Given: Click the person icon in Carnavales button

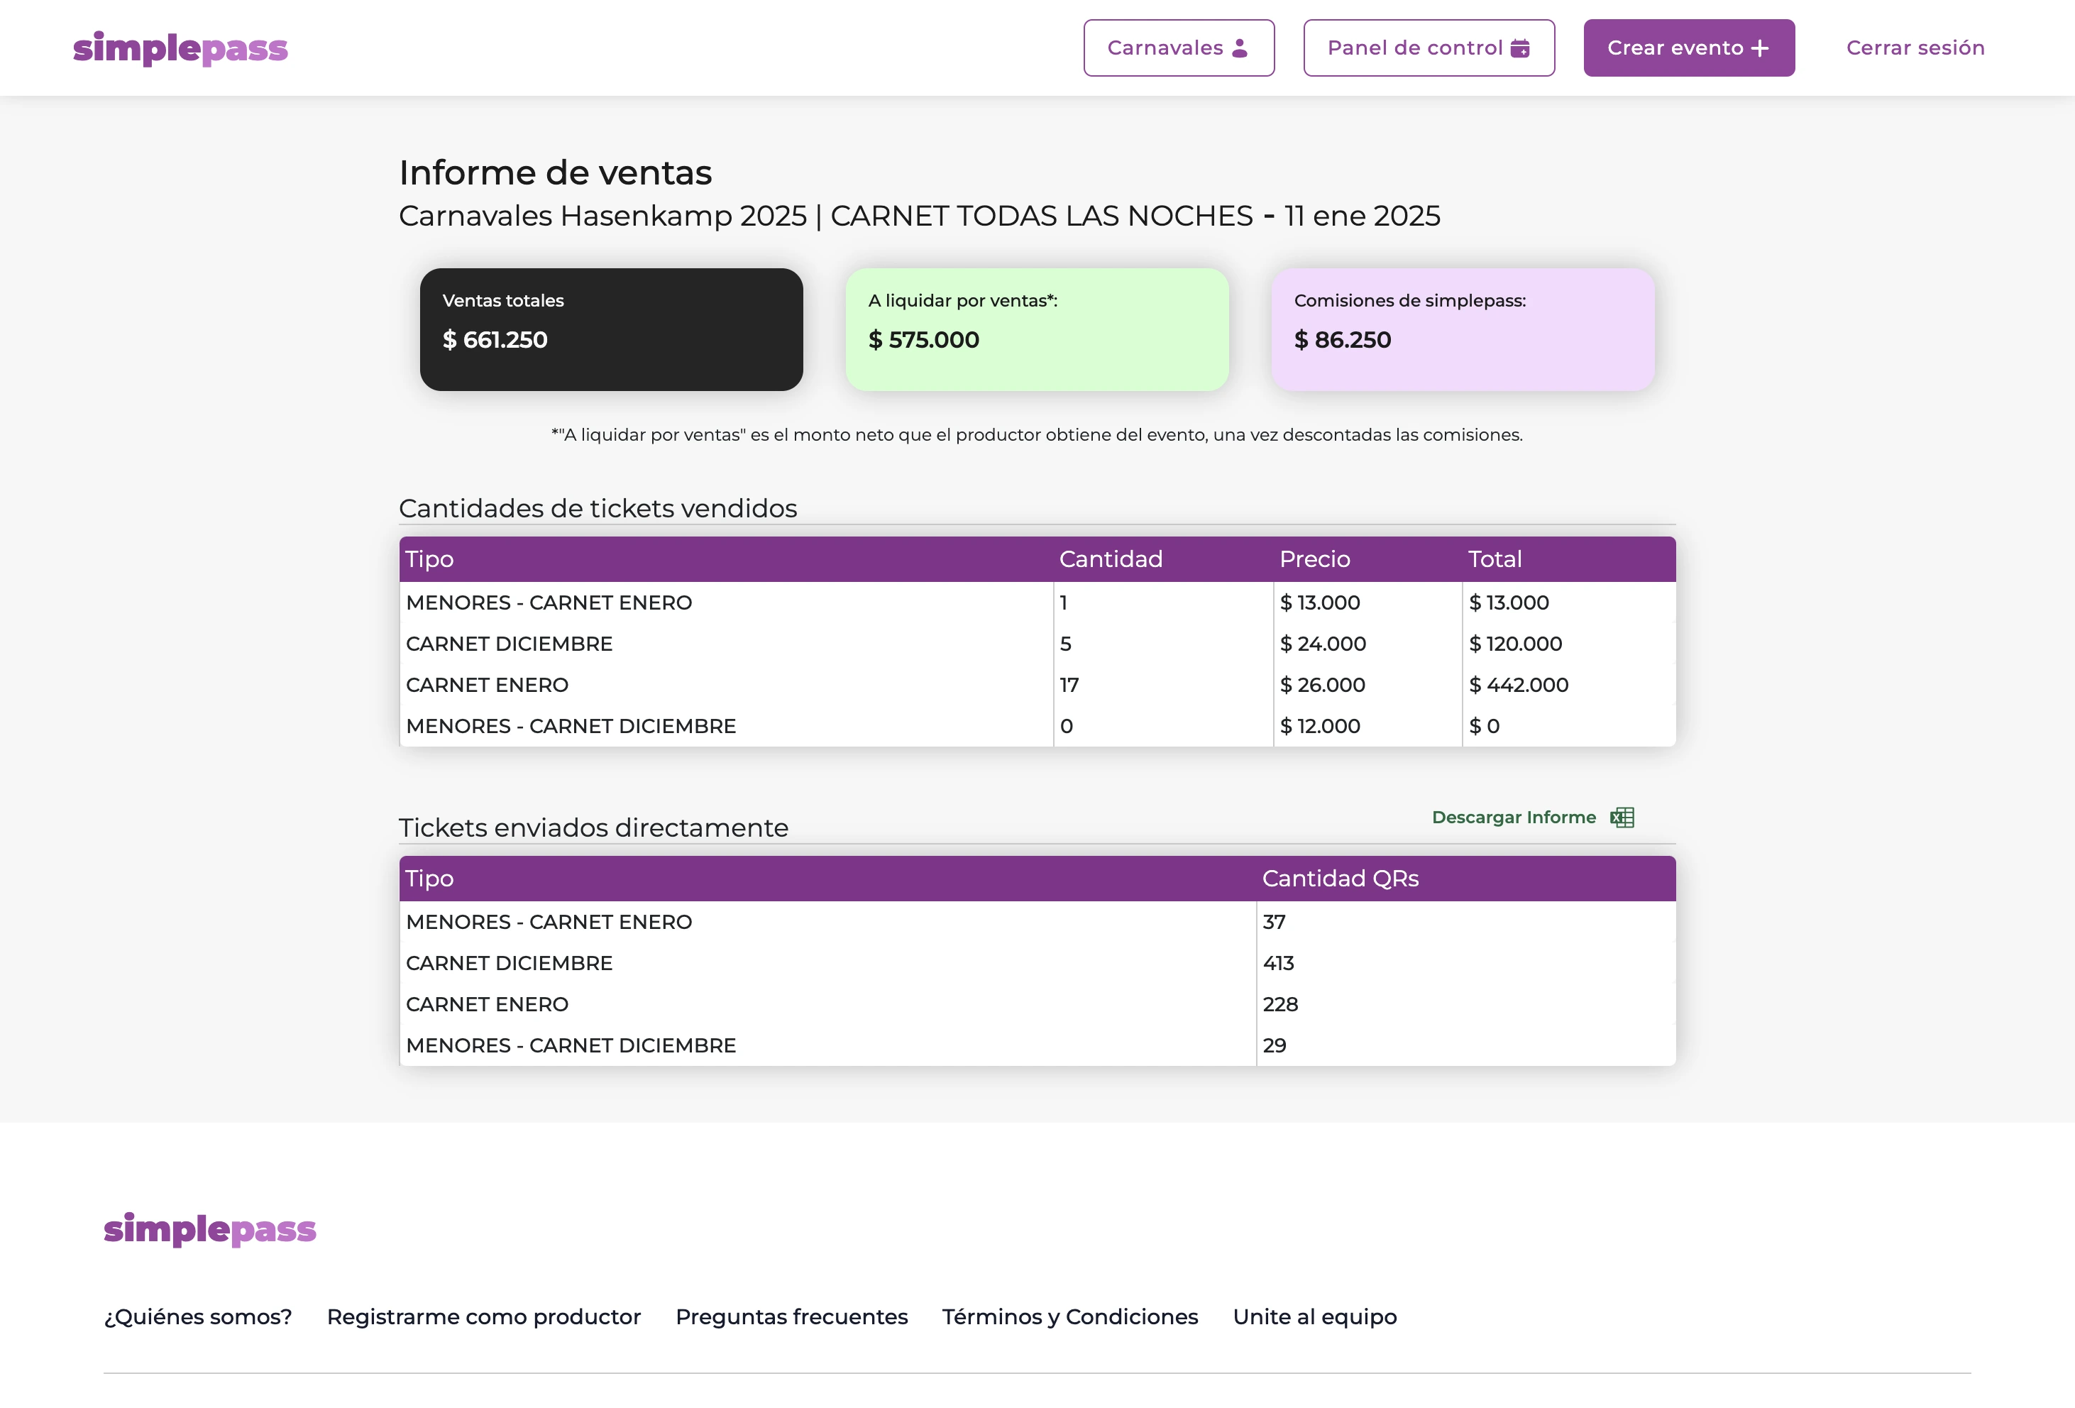Looking at the screenshot, I should click(x=1241, y=48).
